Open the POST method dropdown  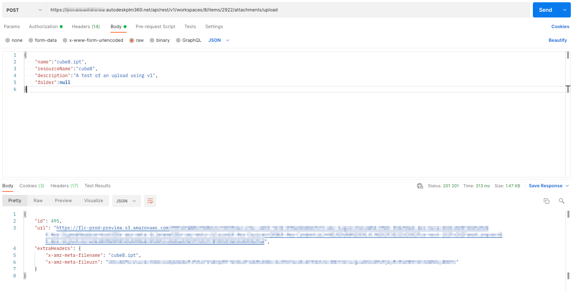24,10
